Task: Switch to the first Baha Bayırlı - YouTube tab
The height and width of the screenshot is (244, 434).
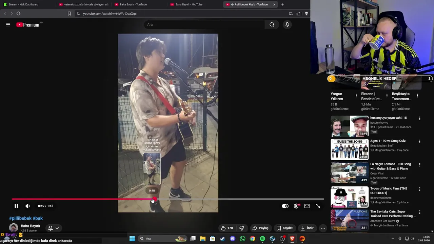Action: pyautogui.click(x=138, y=4)
